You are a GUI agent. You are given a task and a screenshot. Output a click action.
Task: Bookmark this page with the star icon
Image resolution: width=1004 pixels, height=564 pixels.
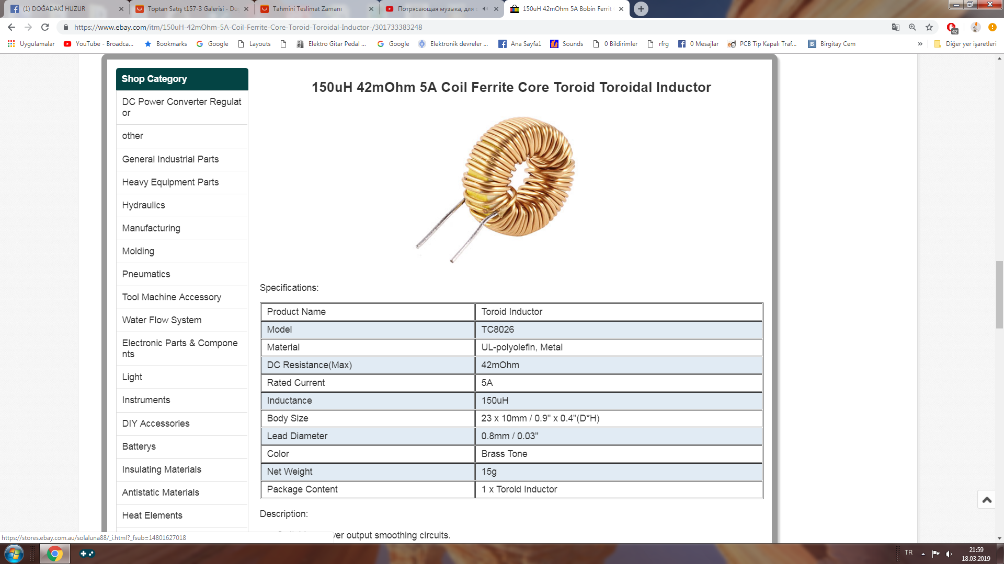click(929, 27)
